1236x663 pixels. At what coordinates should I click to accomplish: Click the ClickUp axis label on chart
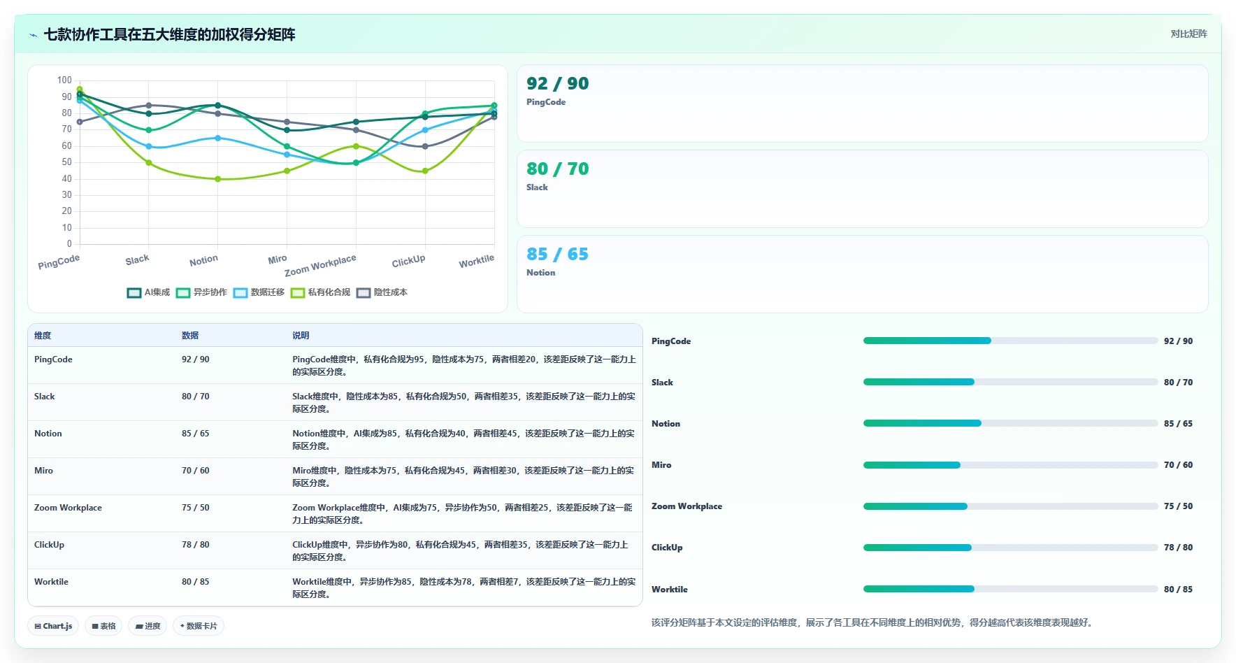tap(408, 261)
